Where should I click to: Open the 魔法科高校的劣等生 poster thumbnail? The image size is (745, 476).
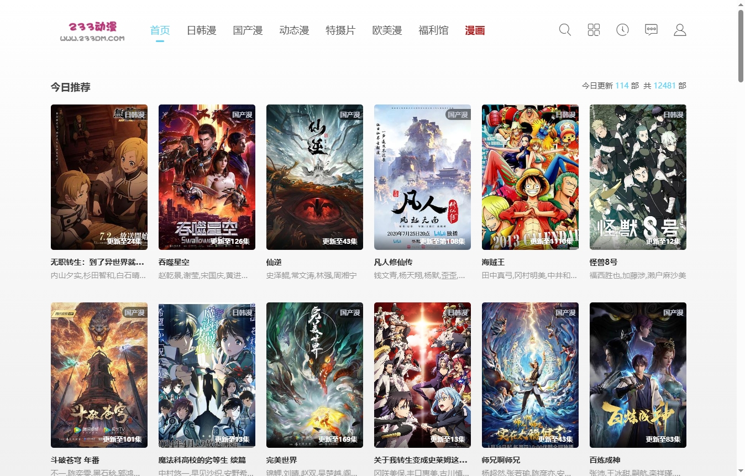pyautogui.click(x=207, y=375)
